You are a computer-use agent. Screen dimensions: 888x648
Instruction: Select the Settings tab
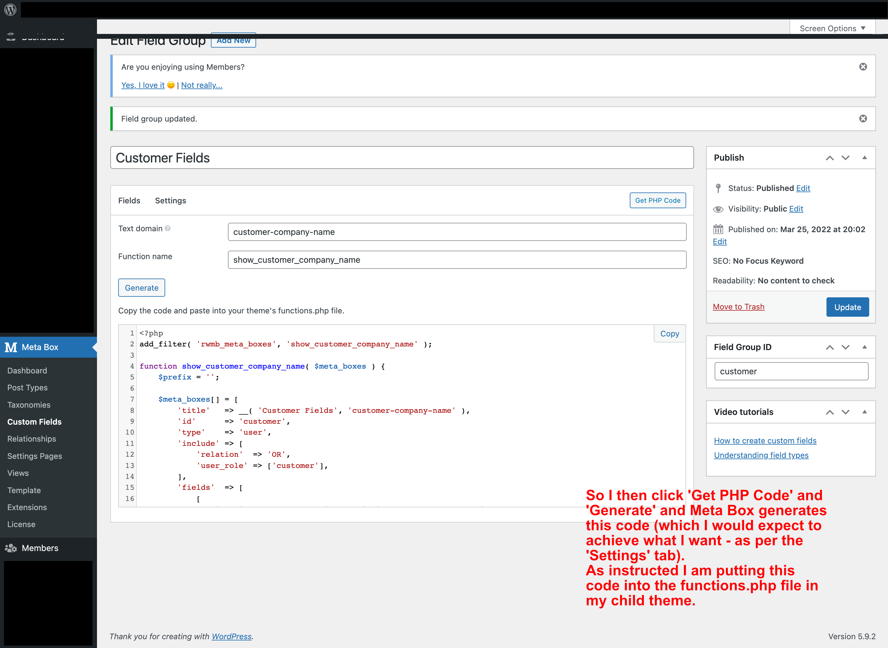170,201
